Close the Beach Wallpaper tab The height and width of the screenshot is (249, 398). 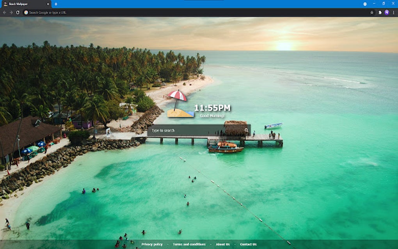[x=48, y=4]
